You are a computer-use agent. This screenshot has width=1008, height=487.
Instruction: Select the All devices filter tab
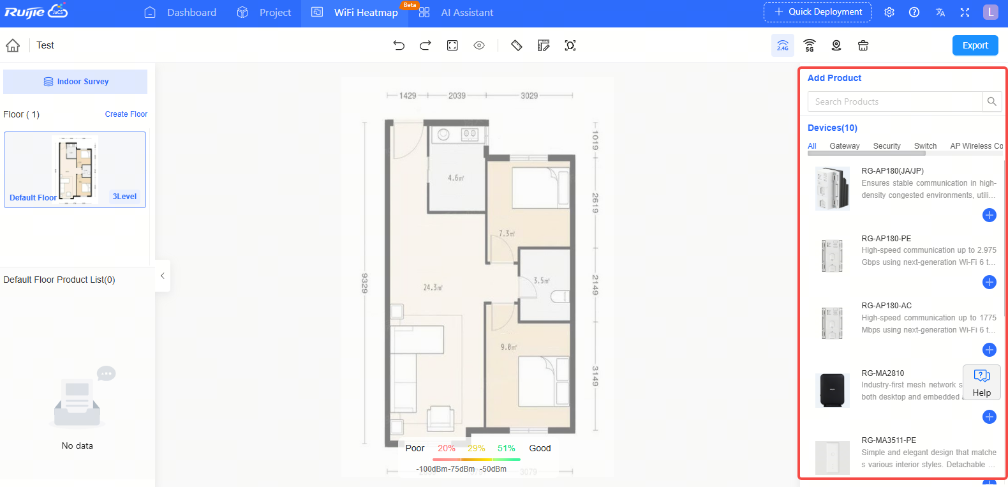pos(812,146)
